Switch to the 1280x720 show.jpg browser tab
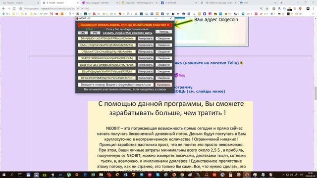The image size is (317, 178). 218,3
